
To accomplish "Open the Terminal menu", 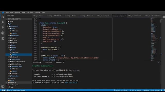I will (x=37, y=13).
